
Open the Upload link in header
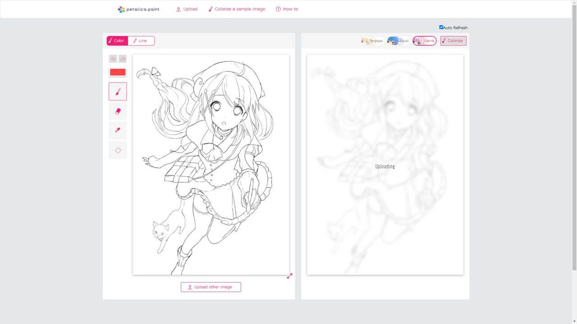pos(187,9)
